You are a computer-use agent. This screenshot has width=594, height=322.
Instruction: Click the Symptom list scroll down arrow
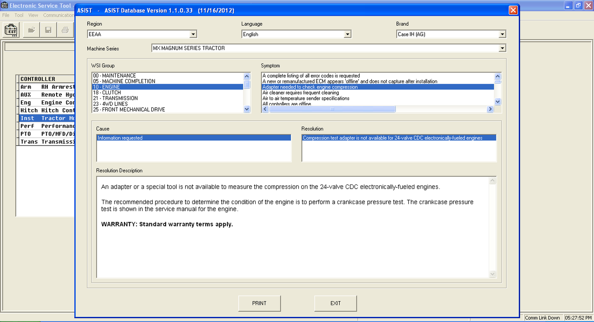pyautogui.click(x=497, y=102)
